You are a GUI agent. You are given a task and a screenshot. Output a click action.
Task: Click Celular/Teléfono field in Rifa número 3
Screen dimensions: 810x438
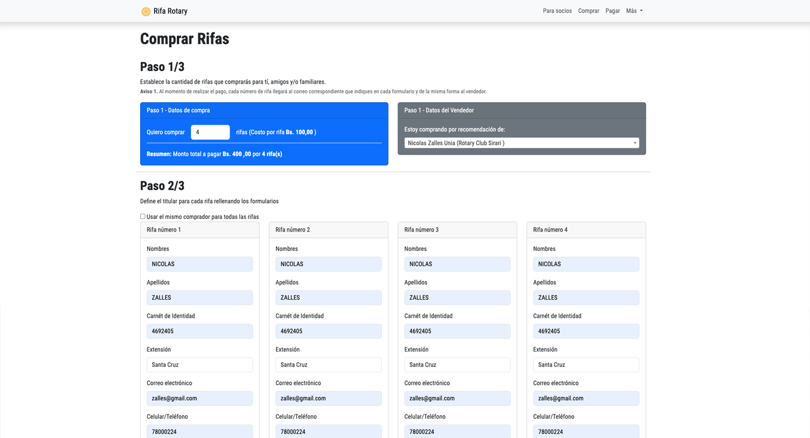457,431
